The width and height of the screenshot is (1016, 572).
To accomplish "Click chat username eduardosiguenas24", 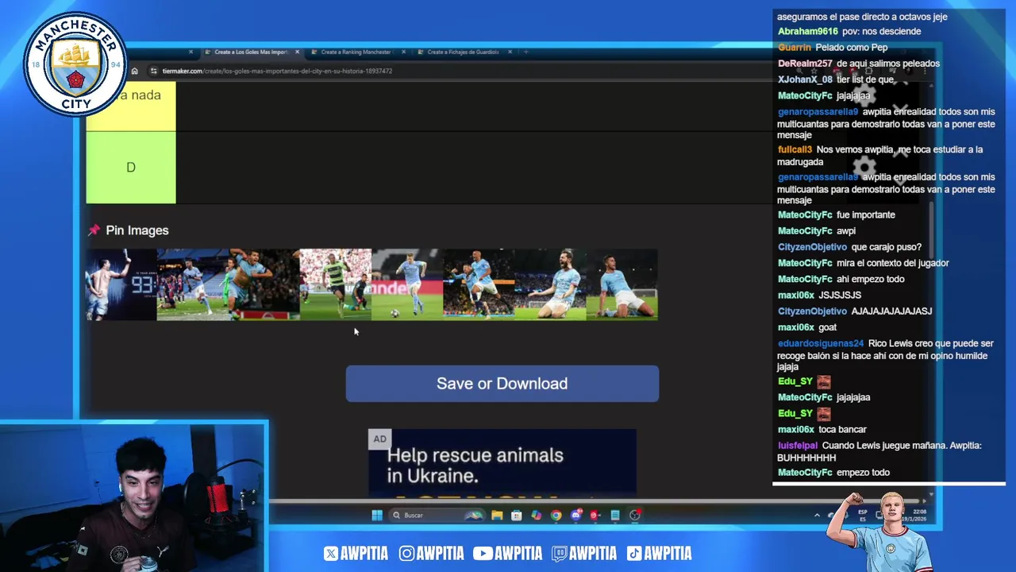I will pos(820,343).
